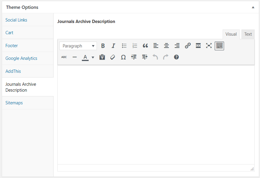This screenshot has width=260, height=178.
Task: Insert a horizontal line
Action: [74, 57]
